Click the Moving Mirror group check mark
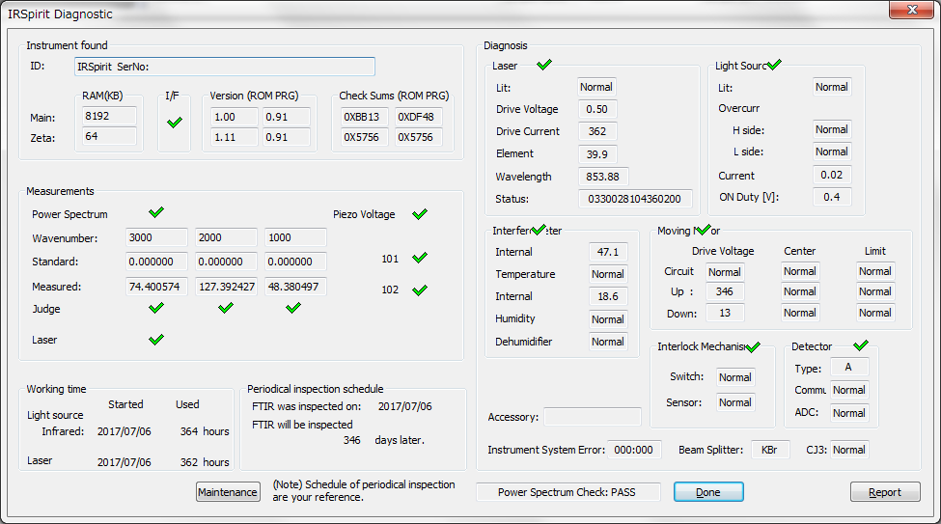The height and width of the screenshot is (524, 941). [703, 230]
